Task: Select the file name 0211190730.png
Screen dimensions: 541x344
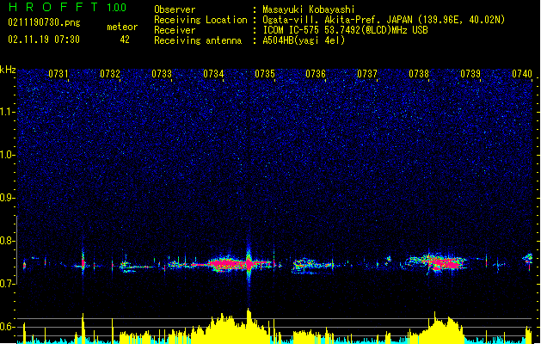Action: (x=44, y=22)
